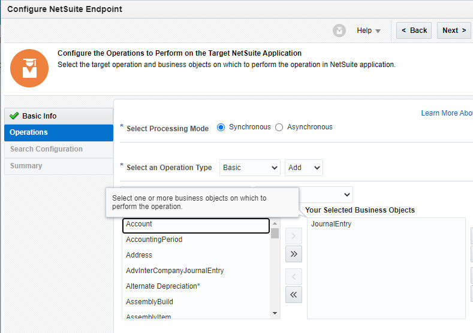Select Address in the list
Image resolution: width=473 pixels, height=333 pixels.
(x=196, y=255)
